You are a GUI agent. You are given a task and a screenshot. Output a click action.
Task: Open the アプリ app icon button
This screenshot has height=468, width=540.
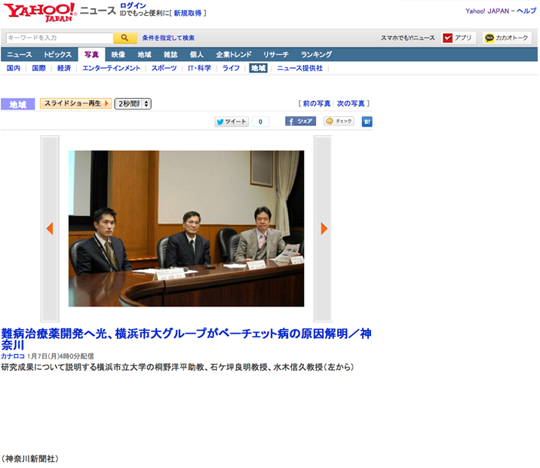(459, 38)
